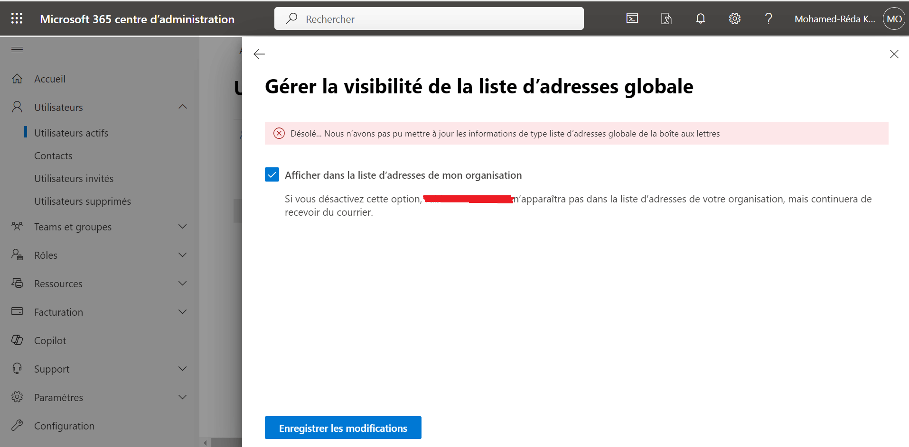
Task: Click the Accueil home icon
Action: click(17, 79)
